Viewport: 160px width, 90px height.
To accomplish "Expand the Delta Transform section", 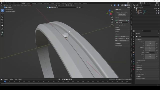I will click(141, 61).
